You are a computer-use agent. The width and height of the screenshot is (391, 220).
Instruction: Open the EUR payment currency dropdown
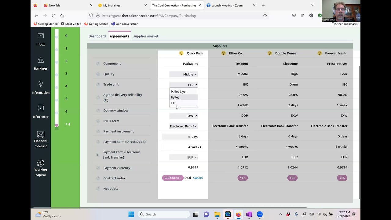pyautogui.click(x=184, y=157)
